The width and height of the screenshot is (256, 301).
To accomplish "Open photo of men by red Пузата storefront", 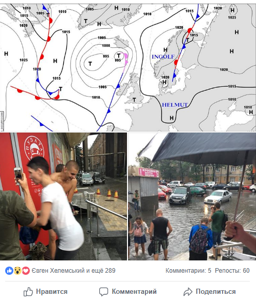I will [63, 196].
